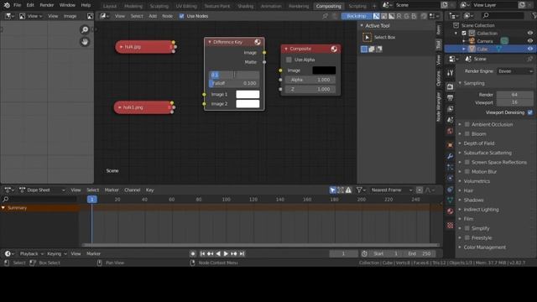Open the Render properties tab icon
This screenshot has height=302, width=537.
450,86
